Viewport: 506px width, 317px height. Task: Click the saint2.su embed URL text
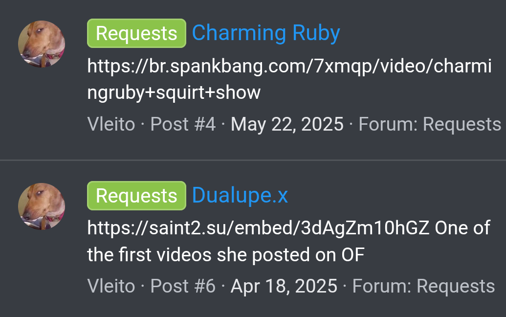pos(259,228)
